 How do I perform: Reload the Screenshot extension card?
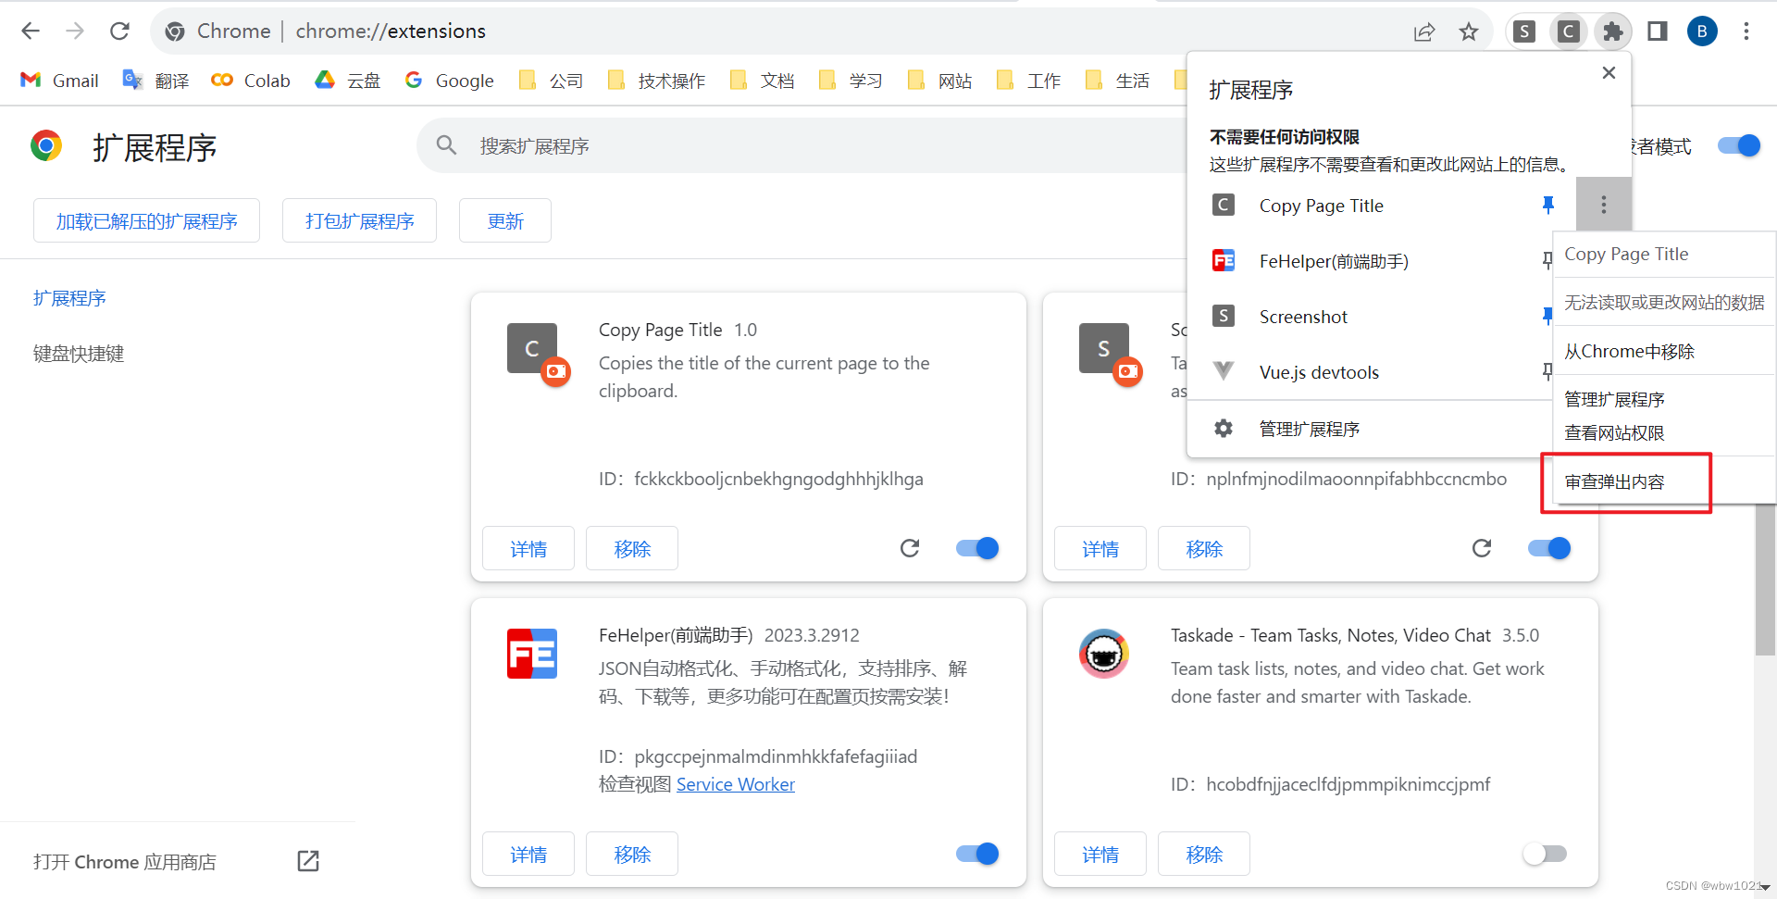coord(1482,548)
